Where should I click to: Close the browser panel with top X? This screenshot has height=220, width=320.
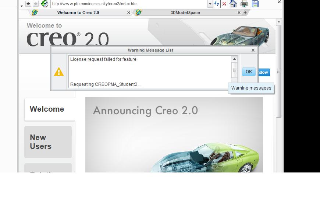pyautogui.click(x=279, y=2)
